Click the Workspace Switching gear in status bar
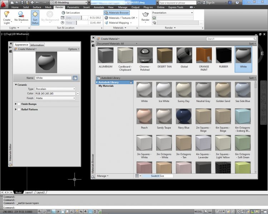Viewport: 268px width, 214px height. pos(238,212)
